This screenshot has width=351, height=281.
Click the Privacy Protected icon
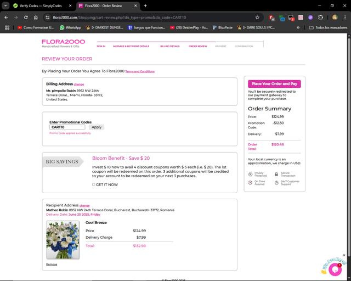click(250, 175)
